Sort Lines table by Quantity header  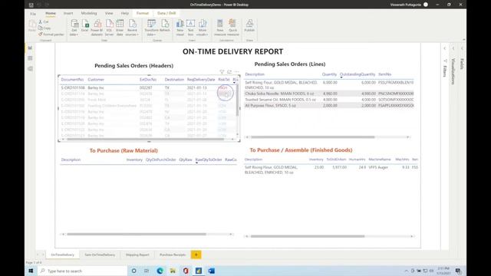(x=329, y=74)
